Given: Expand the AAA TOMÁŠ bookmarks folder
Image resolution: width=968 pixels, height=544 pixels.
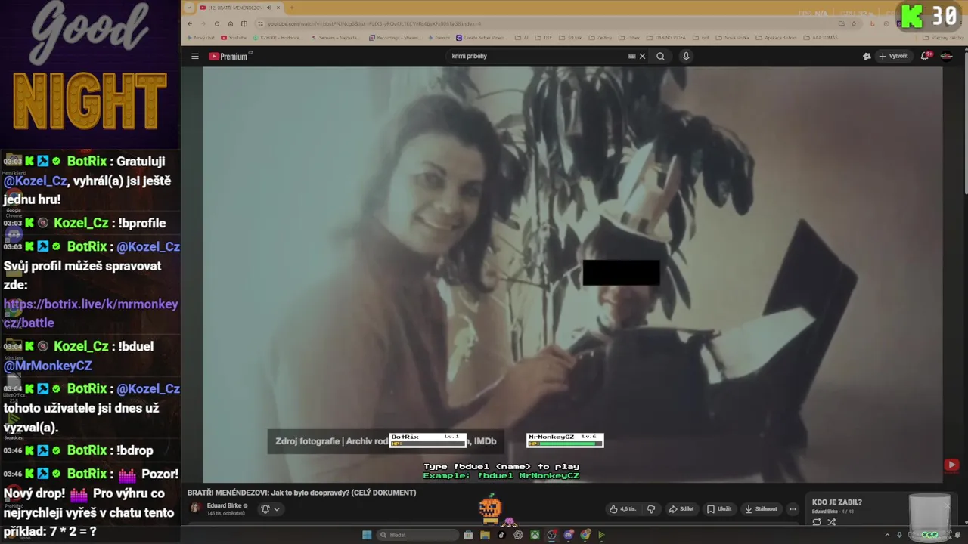Looking at the screenshot, I should point(821,38).
